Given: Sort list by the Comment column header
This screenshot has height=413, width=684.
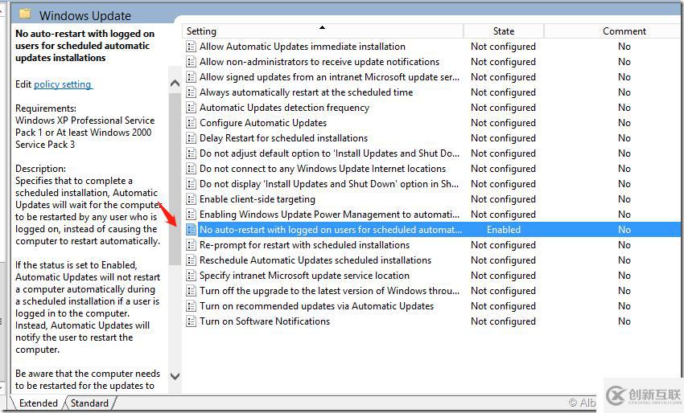Looking at the screenshot, I should (x=624, y=31).
